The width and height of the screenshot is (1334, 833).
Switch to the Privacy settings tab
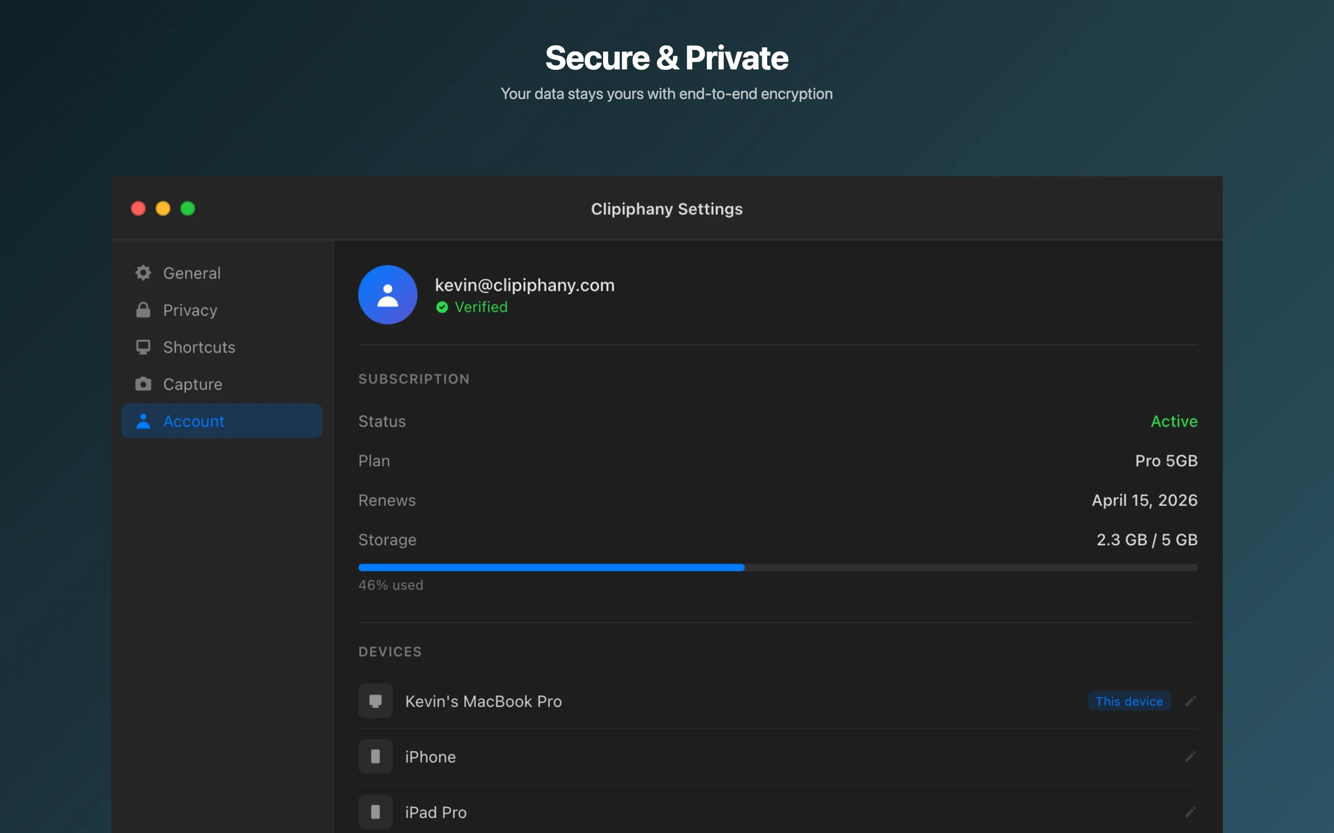pyautogui.click(x=222, y=310)
